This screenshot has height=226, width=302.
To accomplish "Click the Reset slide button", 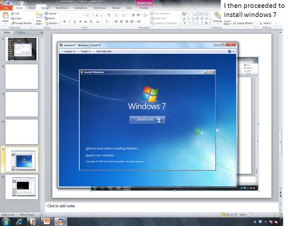I will point(50,18).
